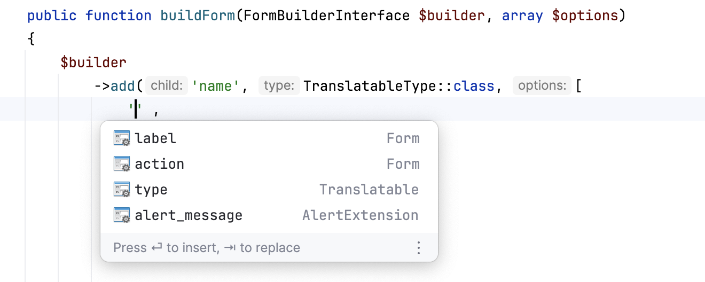Select the 'label' completion suggestion

coord(155,138)
